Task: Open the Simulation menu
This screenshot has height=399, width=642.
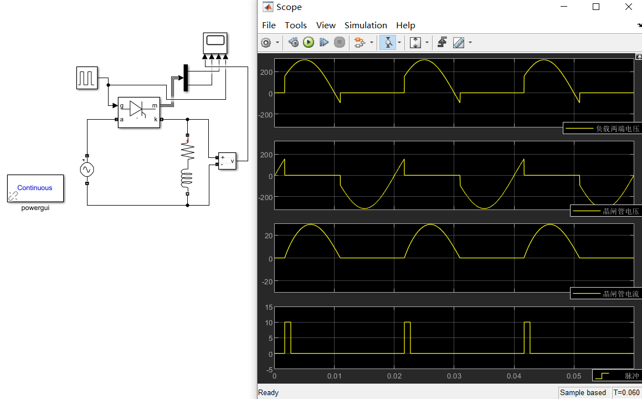Action: (366, 25)
